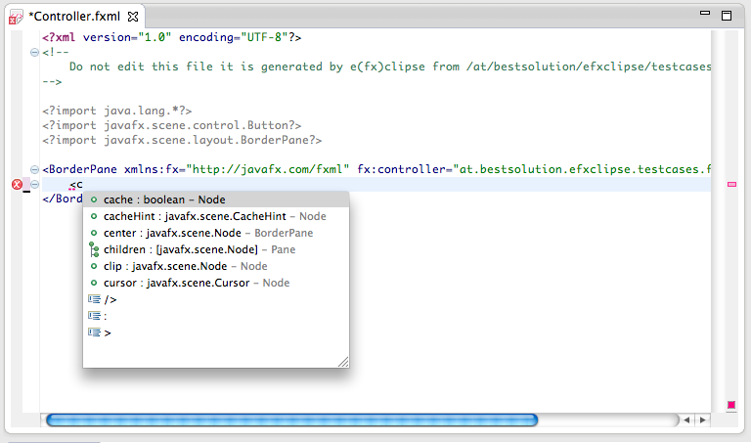The image size is (751, 443).
Task: Maximize the editor view
Action: (727, 17)
